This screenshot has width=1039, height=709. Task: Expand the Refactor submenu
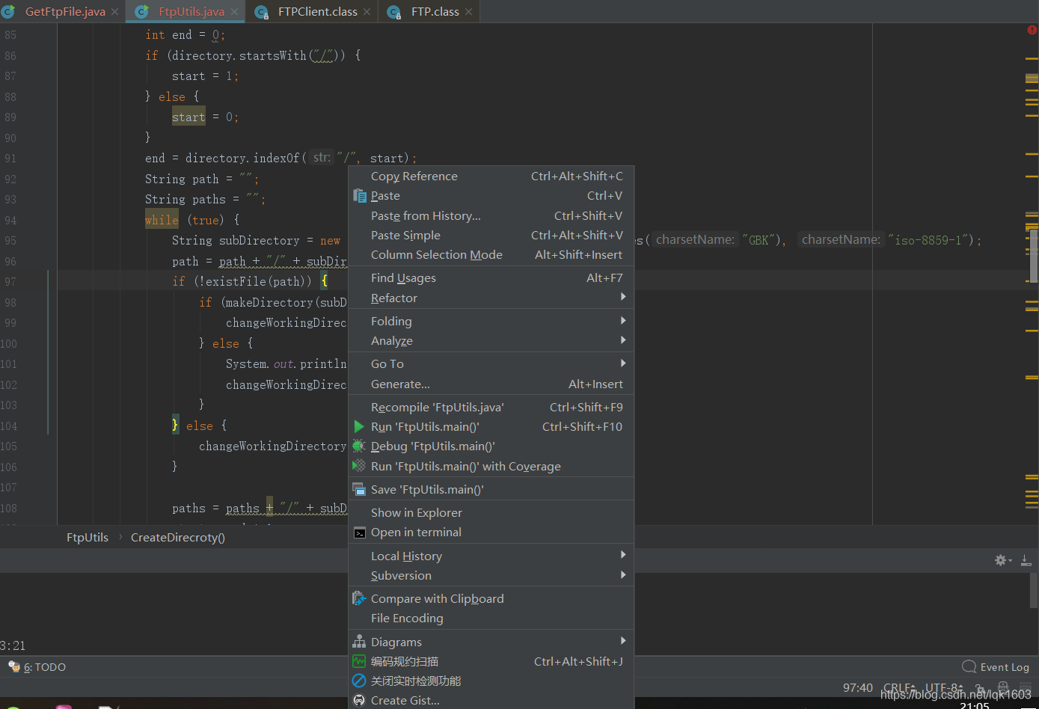pos(394,298)
